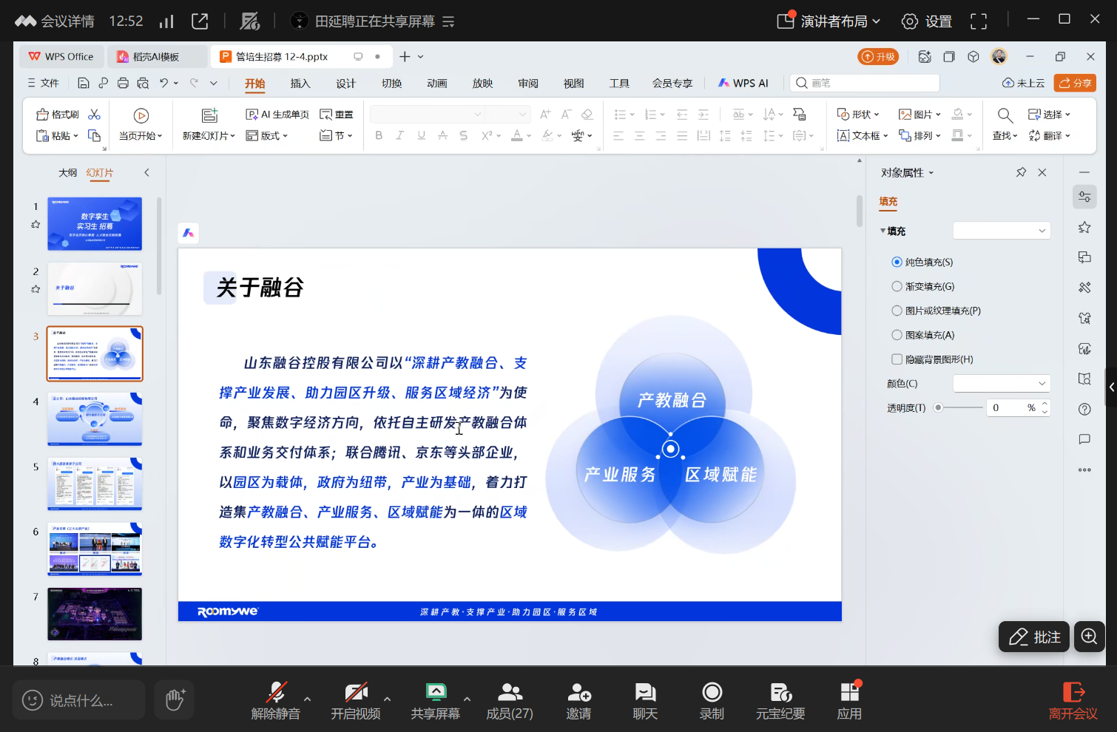The image size is (1117, 732).
Task: Open the 动画 ribbon tab
Action: pyautogui.click(x=437, y=84)
